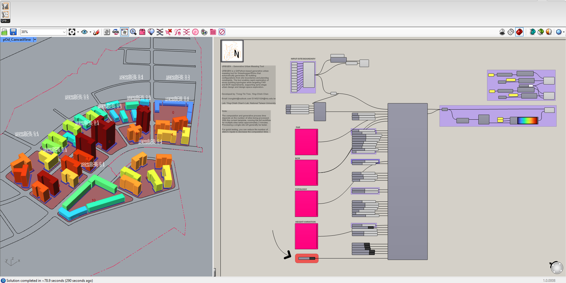Click the red disable circle icon
Image resolution: width=566 pixels, height=283 pixels.
point(222,32)
